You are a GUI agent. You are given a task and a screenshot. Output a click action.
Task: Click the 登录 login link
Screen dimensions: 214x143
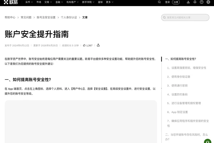tap(168, 2)
